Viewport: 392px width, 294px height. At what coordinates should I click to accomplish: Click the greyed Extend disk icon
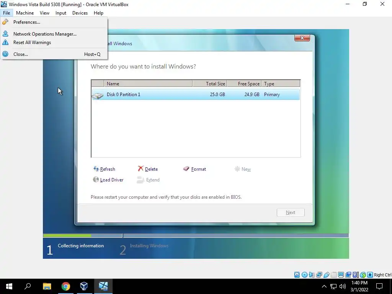tap(140, 180)
